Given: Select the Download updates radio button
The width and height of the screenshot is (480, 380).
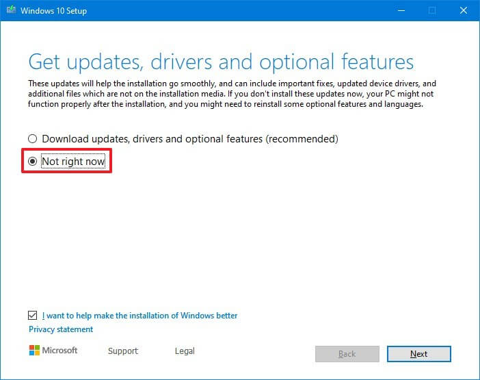Looking at the screenshot, I should click(33, 139).
